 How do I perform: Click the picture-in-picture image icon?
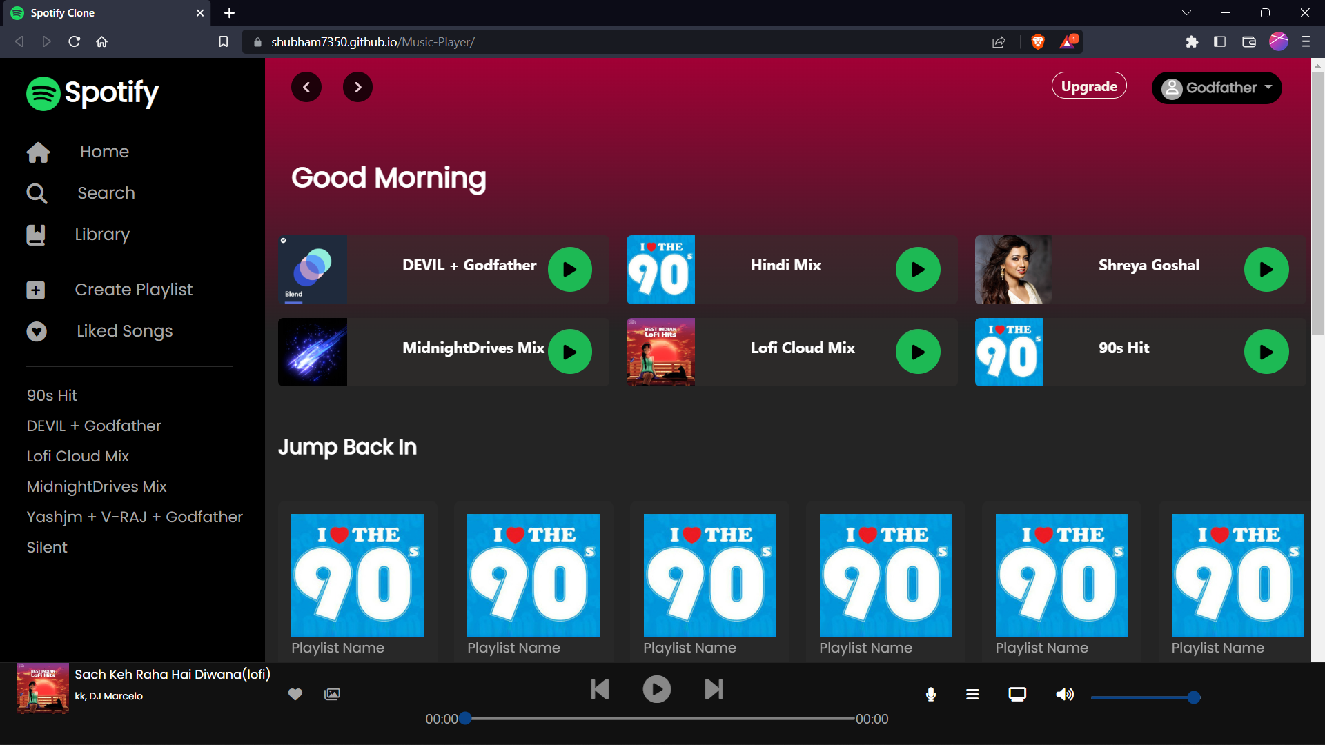(332, 694)
